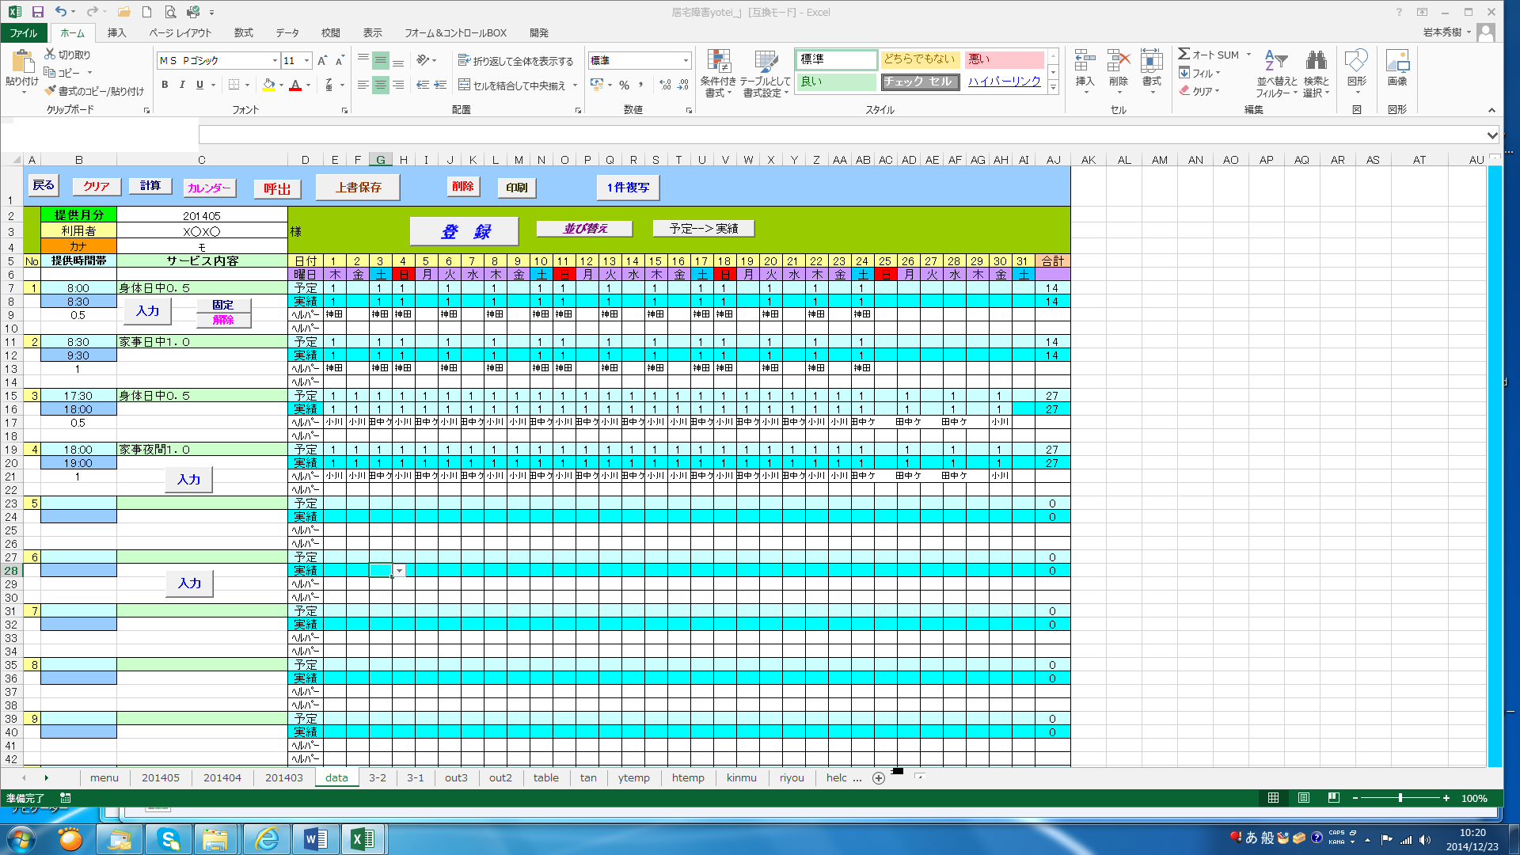Decrease the font size
This screenshot has height=855, width=1520.
340,61
